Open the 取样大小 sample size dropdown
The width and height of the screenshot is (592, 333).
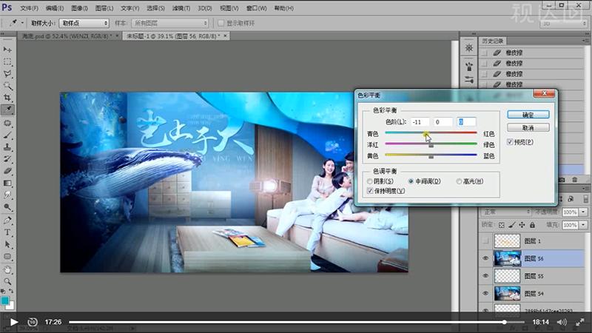[x=84, y=23]
